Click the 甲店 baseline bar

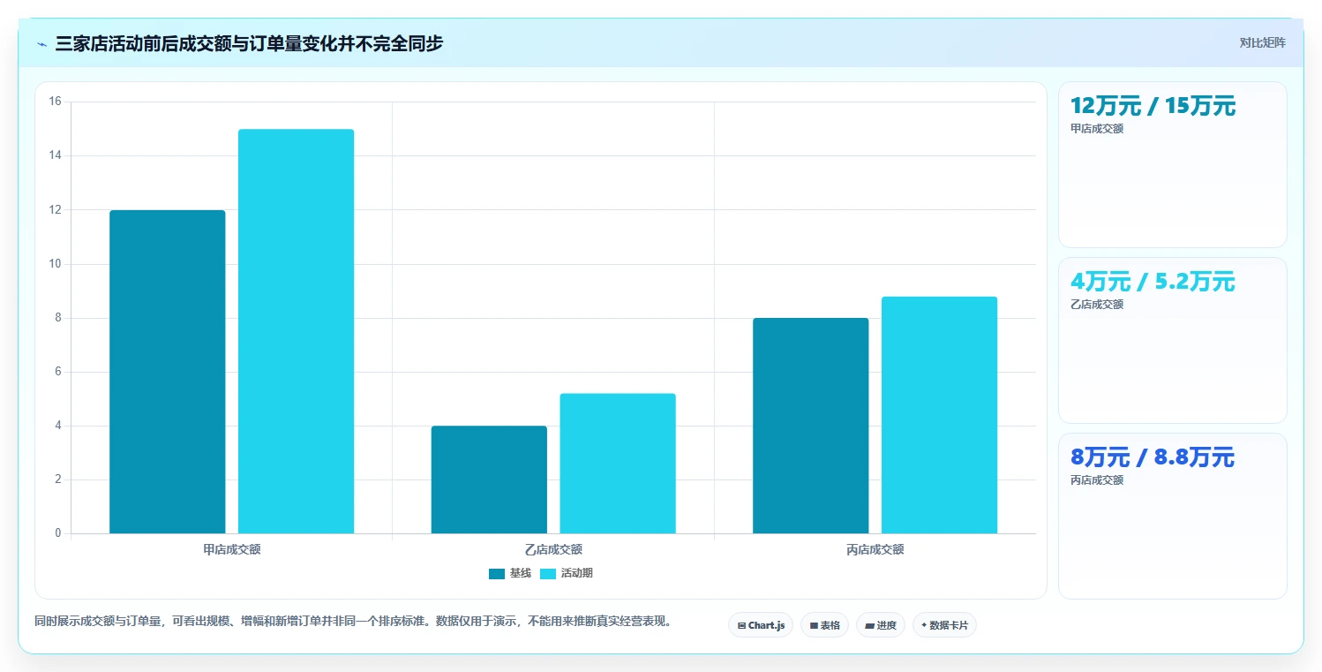pyautogui.click(x=168, y=372)
